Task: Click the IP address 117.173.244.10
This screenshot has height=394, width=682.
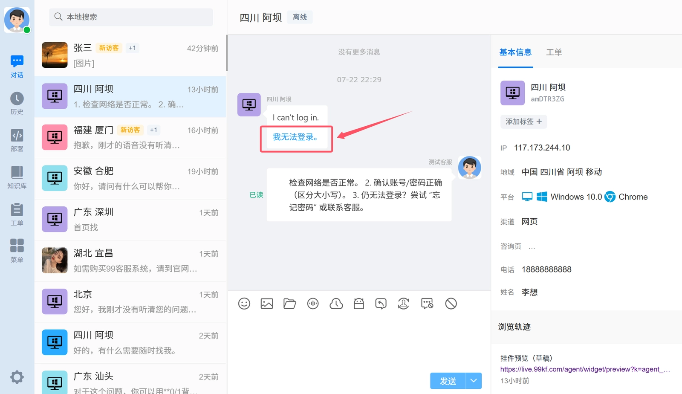Action: (x=542, y=148)
